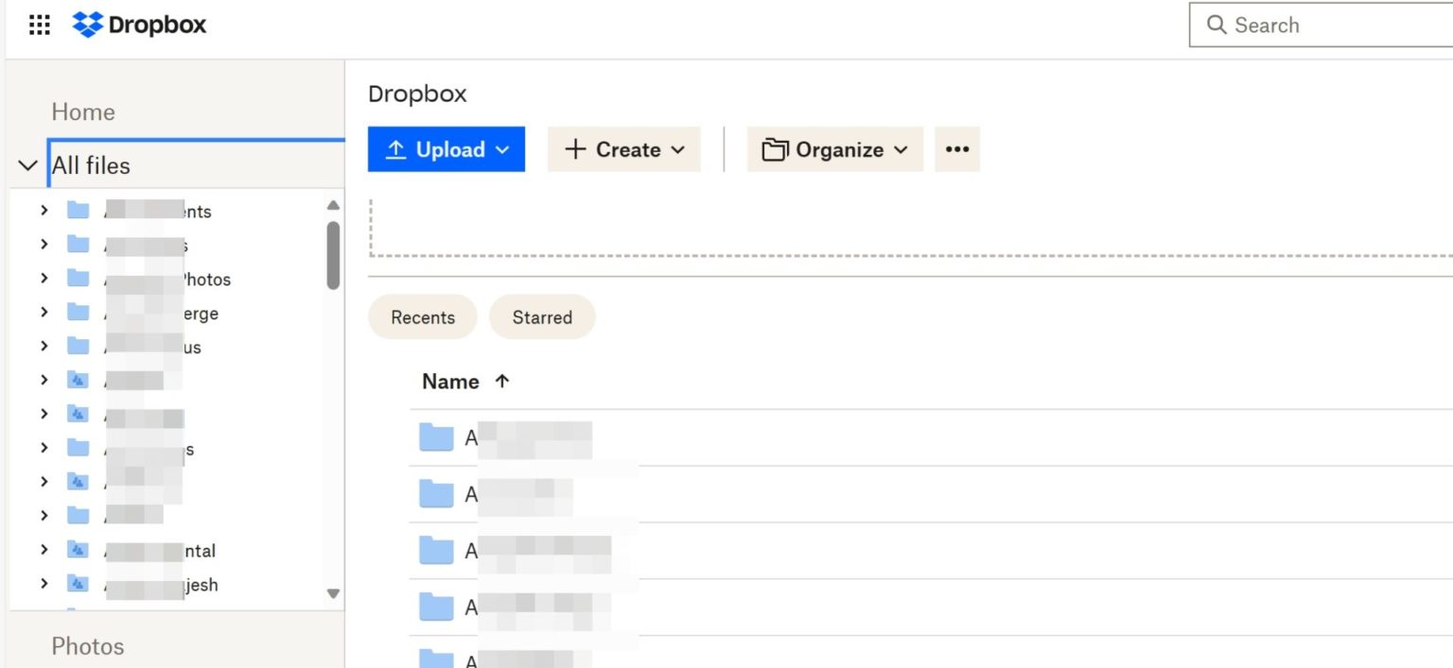
Task: Click the shared folder icon of the "jesh" row
Action: click(78, 584)
